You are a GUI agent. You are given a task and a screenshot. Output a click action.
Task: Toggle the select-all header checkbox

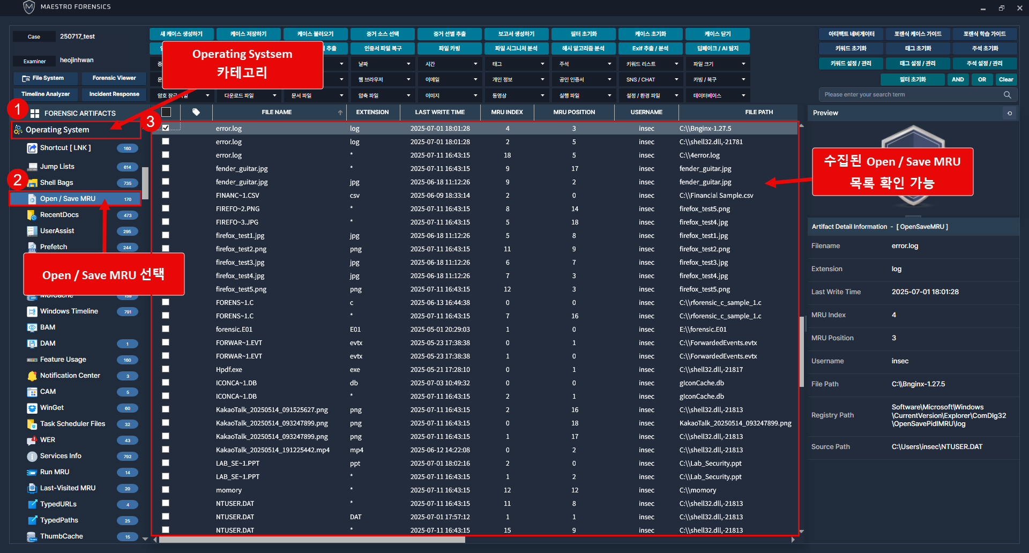click(166, 112)
